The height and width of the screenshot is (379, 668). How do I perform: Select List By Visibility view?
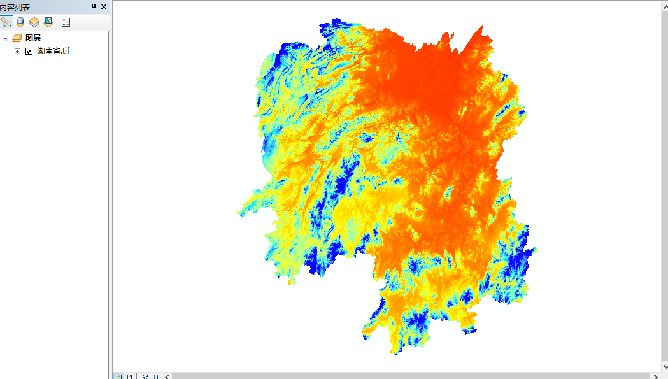click(x=34, y=22)
